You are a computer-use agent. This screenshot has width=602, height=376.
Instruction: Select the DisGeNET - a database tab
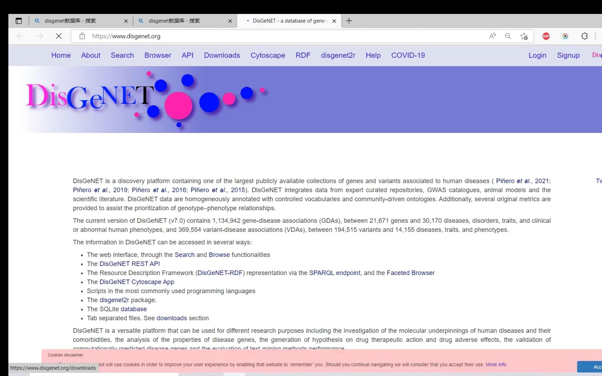(289, 21)
